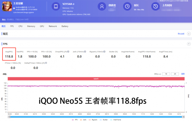Viewport: 192px width, 121px height.
Task: Switch to the FPS tab
Action: coord(12,26)
